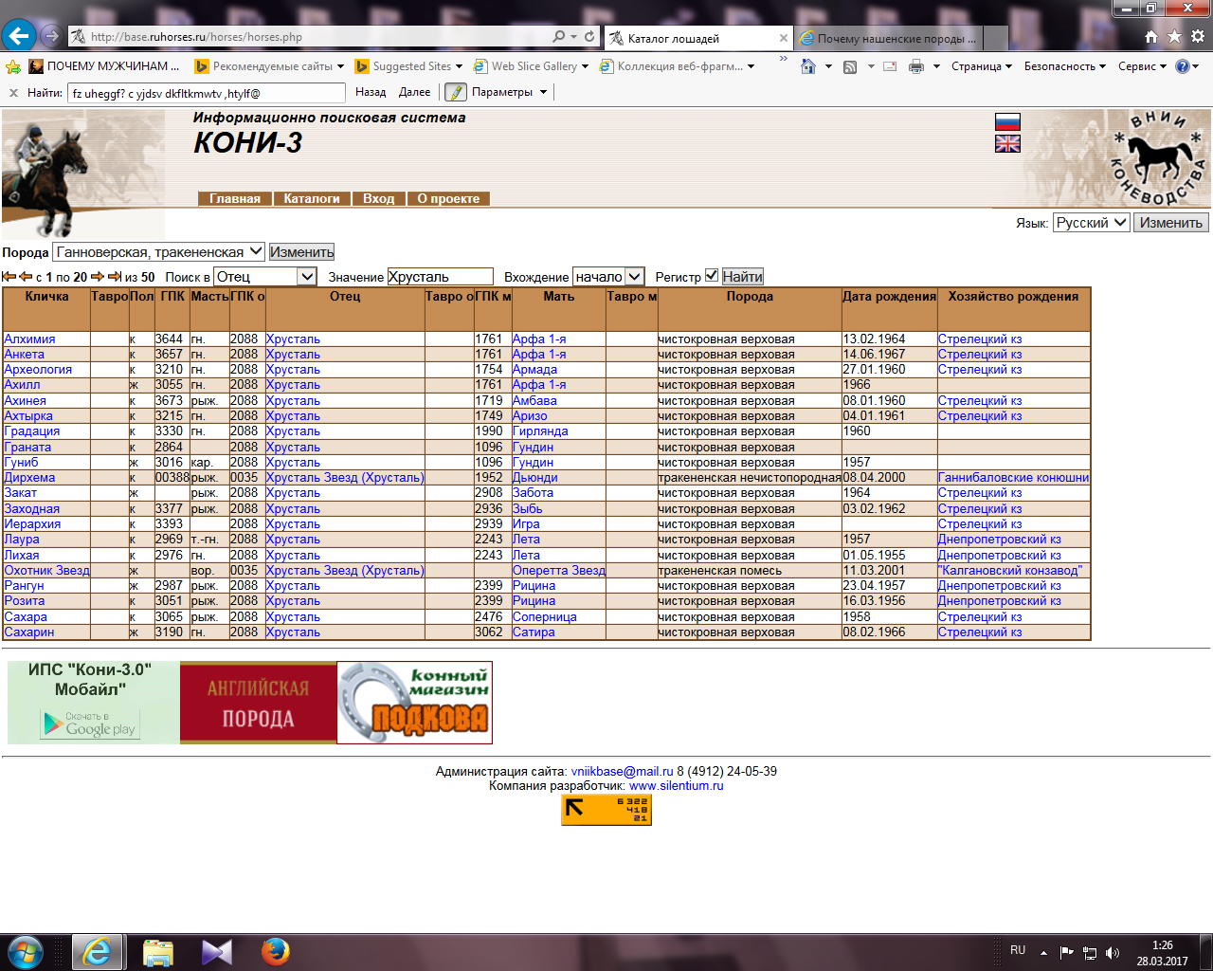Open the Язык language dropdown
Viewport: 1213px width, 971px height.
coord(1119,222)
